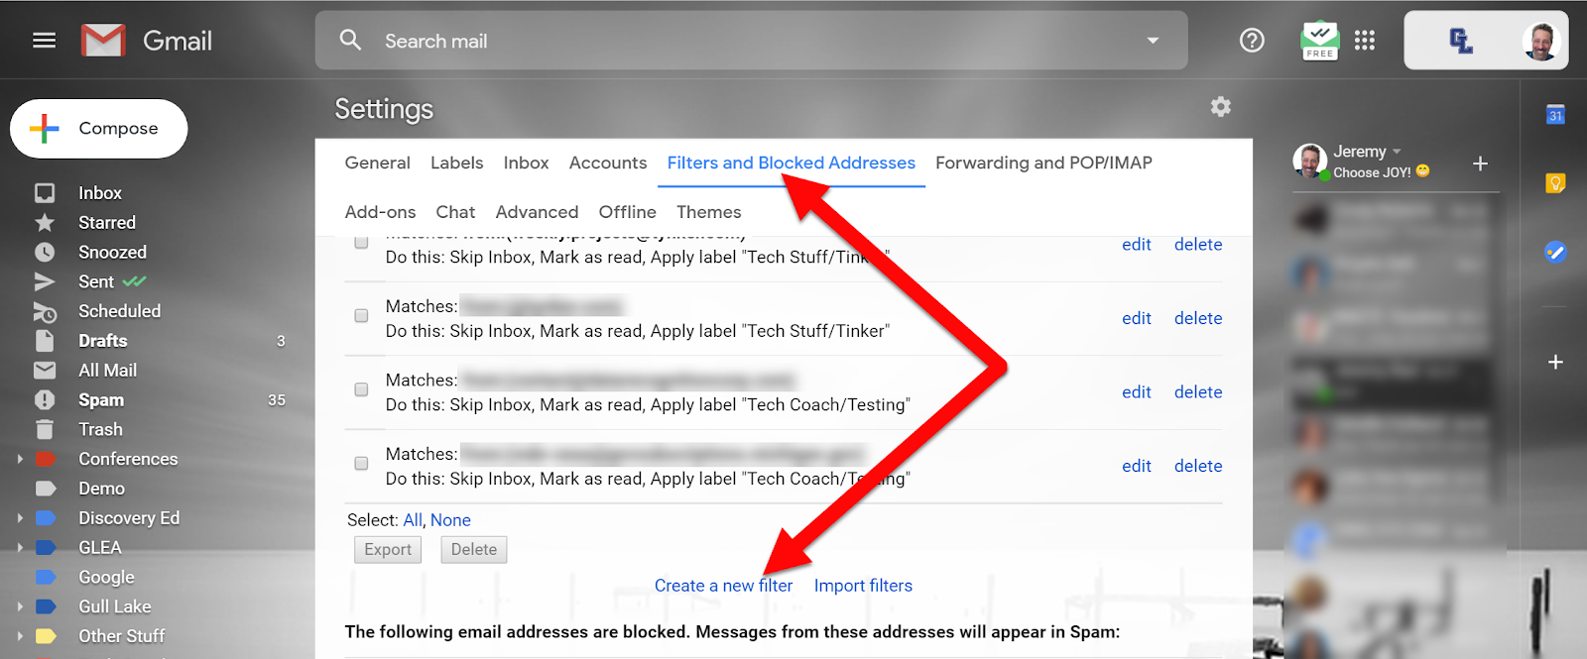The height and width of the screenshot is (659, 1587).
Task: Open Forwarding and POP/IMAP tab
Action: click(1043, 163)
